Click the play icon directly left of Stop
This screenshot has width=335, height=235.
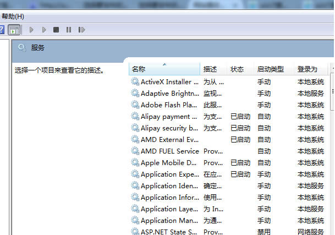tap(44, 30)
